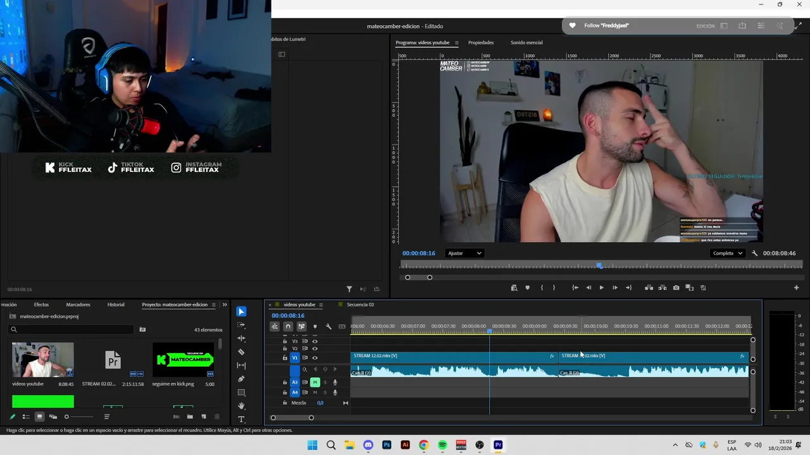
Task: Open Project panel hamburger menu
Action: (x=213, y=305)
